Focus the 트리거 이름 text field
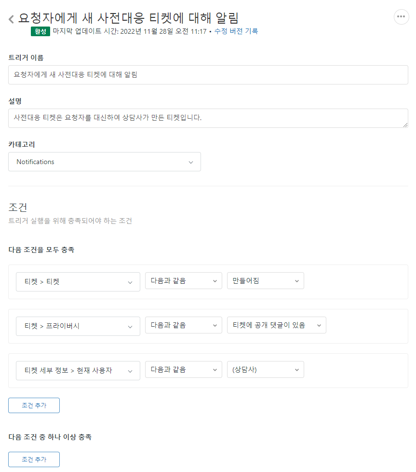 pyautogui.click(x=208, y=75)
